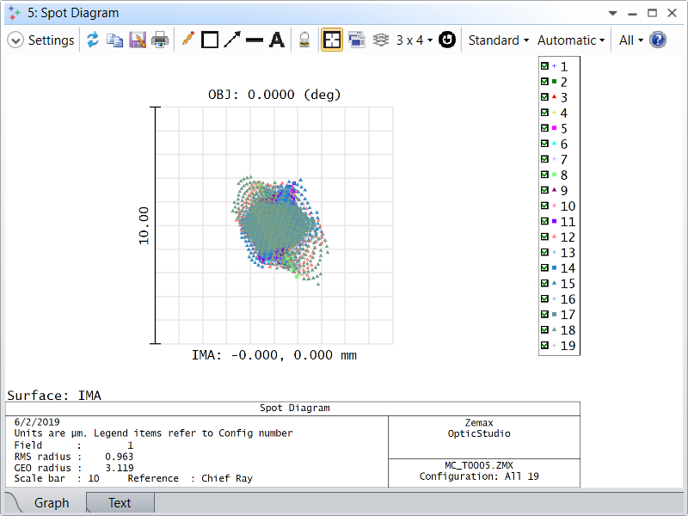
Task: Click the Copy window icon
Action: tap(115, 40)
